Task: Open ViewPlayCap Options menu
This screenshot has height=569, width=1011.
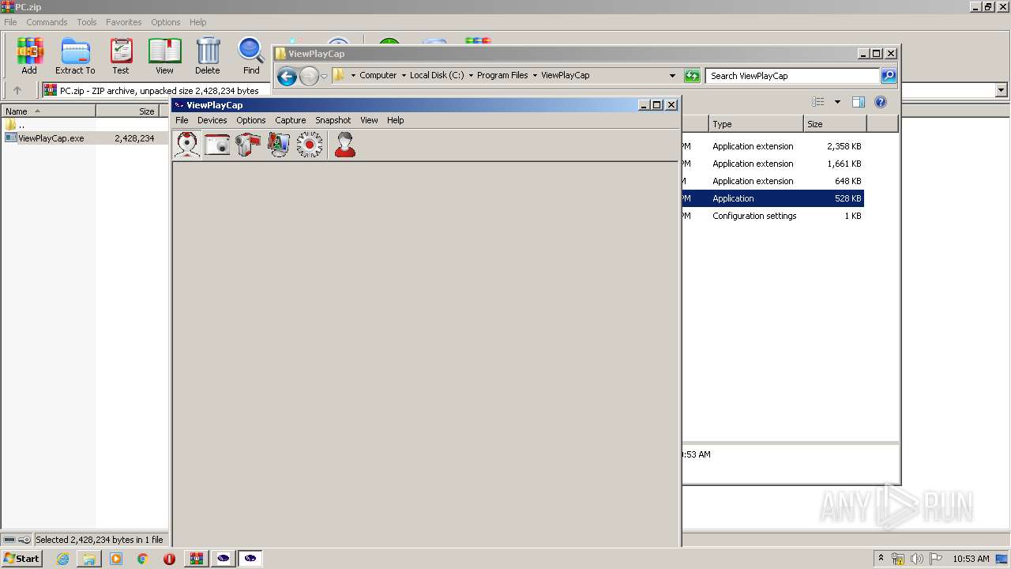Action: (251, 120)
